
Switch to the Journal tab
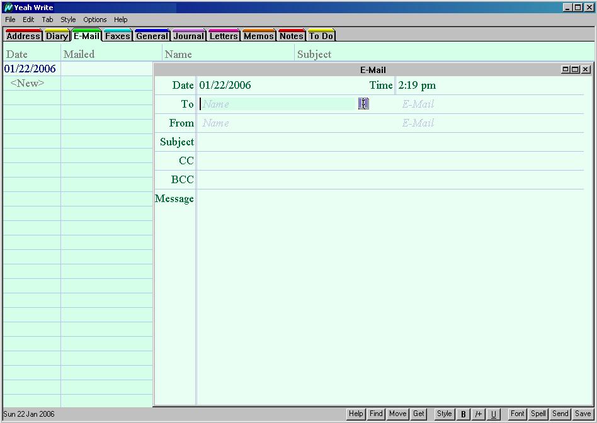(188, 36)
